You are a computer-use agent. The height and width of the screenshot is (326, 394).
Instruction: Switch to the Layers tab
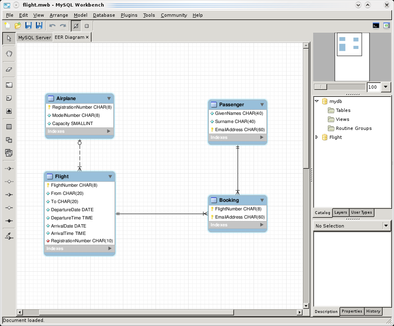tap(341, 212)
